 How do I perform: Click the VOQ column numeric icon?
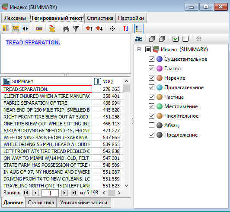pyautogui.click(x=98, y=81)
